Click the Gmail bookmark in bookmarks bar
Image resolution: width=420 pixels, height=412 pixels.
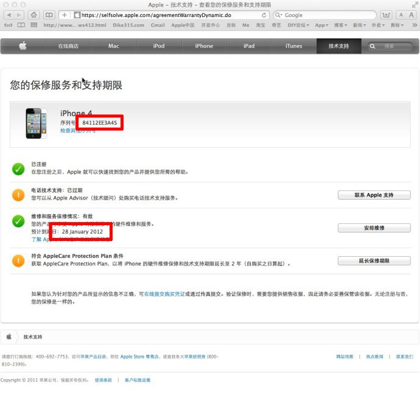click(158, 25)
